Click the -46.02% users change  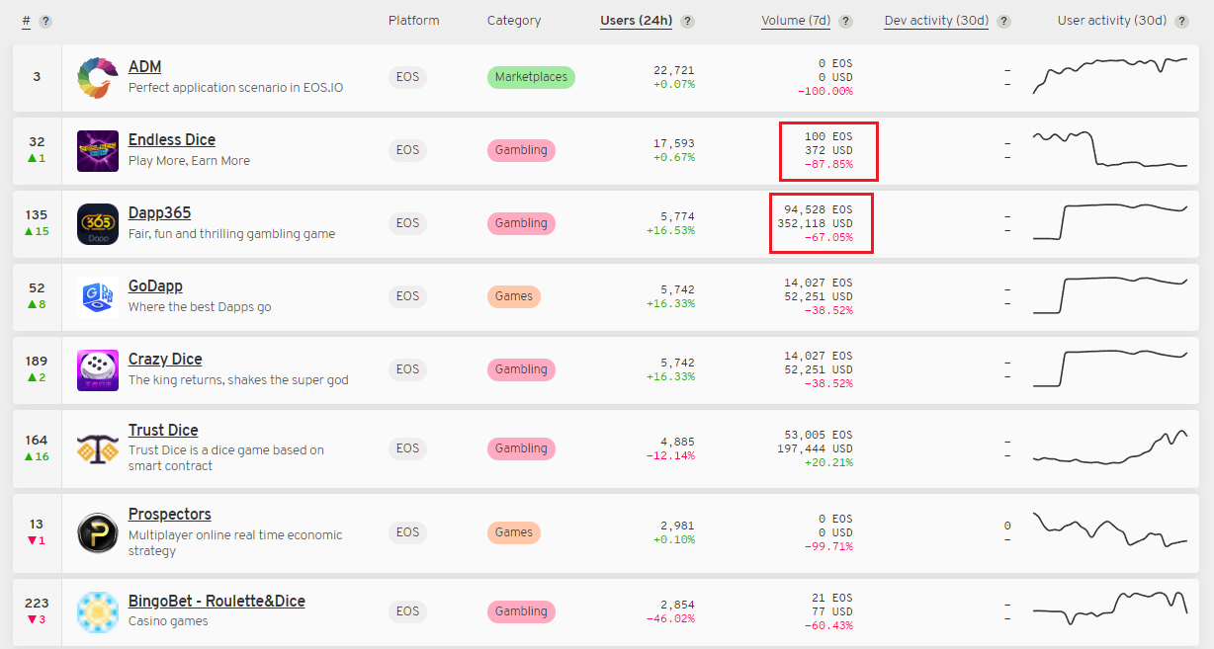tap(670, 618)
